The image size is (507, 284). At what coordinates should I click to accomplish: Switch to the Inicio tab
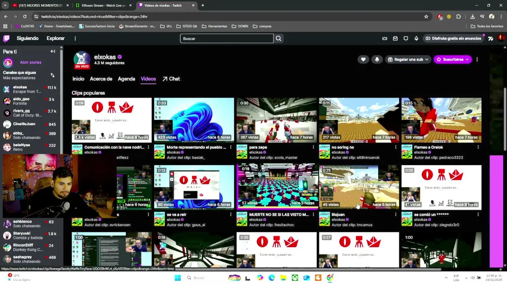78,79
